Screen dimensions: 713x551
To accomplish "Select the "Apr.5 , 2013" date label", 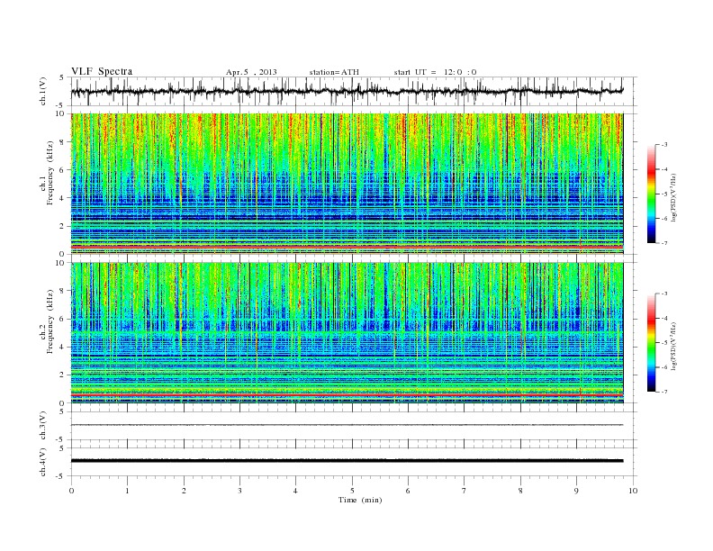I will coord(251,72).
